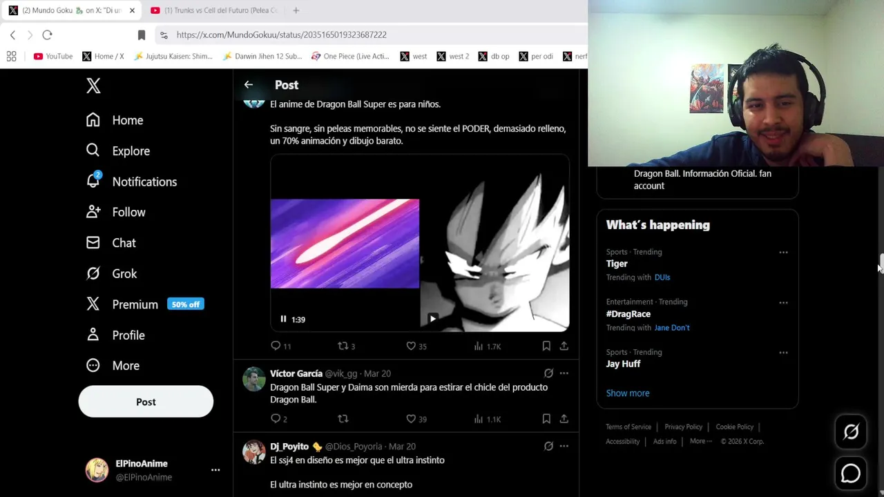Reload the page

coord(47,35)
